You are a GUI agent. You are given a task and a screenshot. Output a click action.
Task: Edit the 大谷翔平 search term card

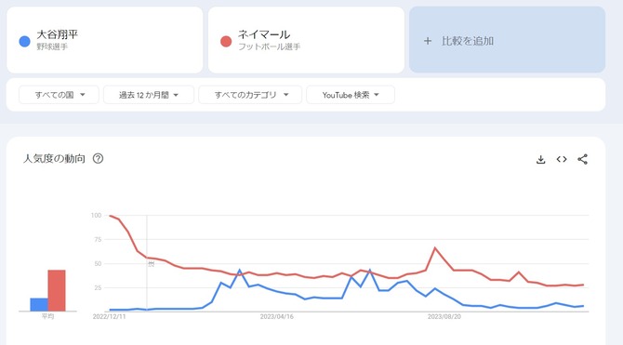[x=104, y=40]
